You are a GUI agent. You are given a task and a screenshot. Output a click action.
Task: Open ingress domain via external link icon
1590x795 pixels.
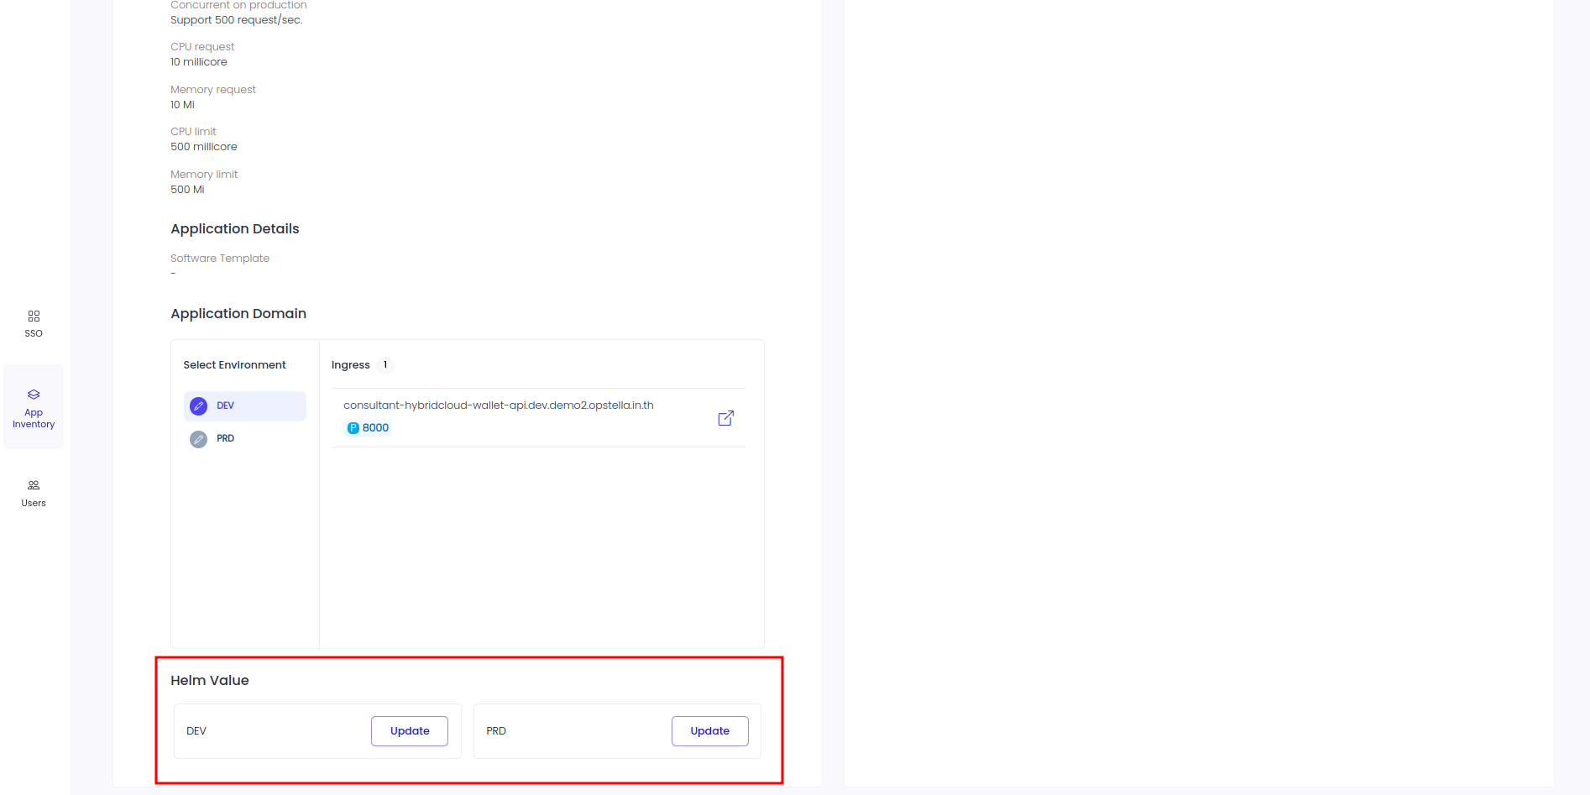(x=726, y=418)
